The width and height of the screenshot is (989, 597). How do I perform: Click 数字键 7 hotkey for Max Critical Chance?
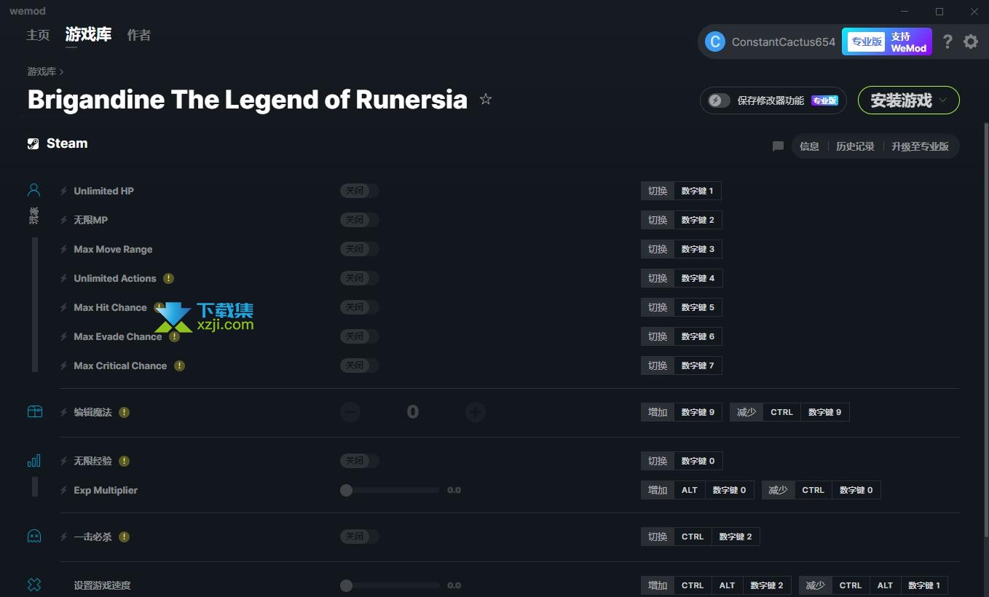pyautogui.click(x=698, y=365)
